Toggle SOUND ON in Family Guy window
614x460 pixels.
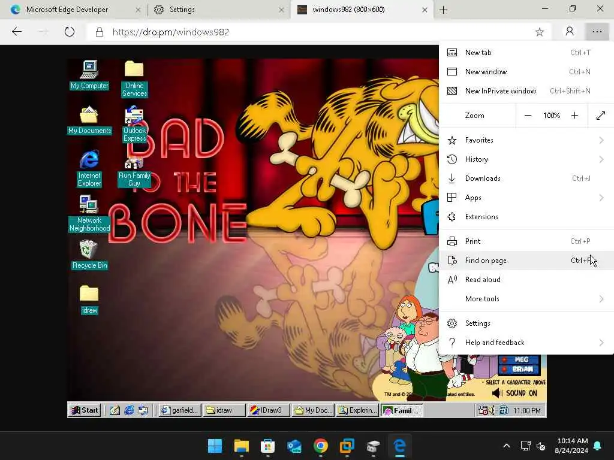point(515,393)
